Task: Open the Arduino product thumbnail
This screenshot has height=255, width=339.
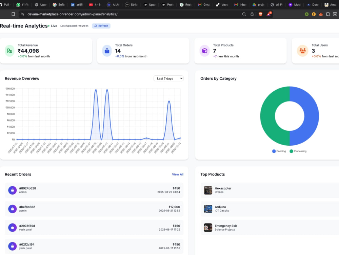Action: [x=208, y=209]
